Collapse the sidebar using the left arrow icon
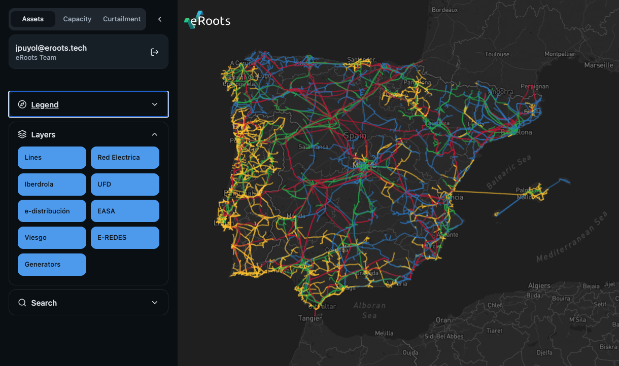Image resolution: width=619 pixels, height=366 pixels. tap(159, 18)
